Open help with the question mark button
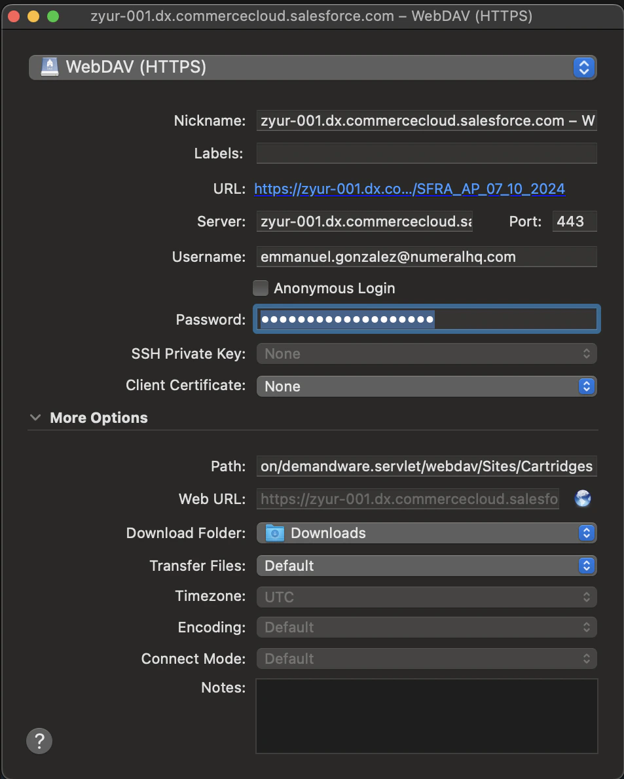Image resolution: width=624 pixels, height=779 pixels. tap(39, 741)
